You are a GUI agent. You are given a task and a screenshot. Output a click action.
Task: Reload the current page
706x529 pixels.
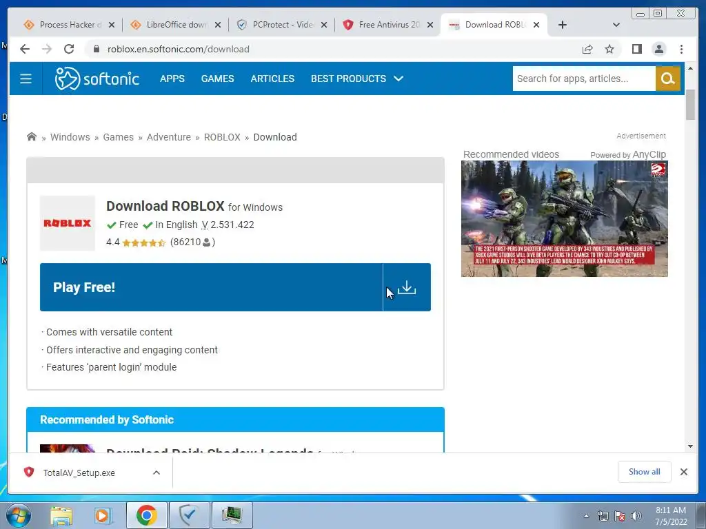69,49
